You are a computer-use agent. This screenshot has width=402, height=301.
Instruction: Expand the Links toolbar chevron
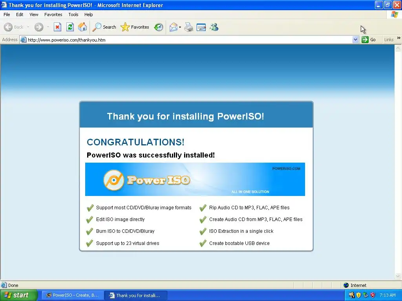tap(399, 38)
